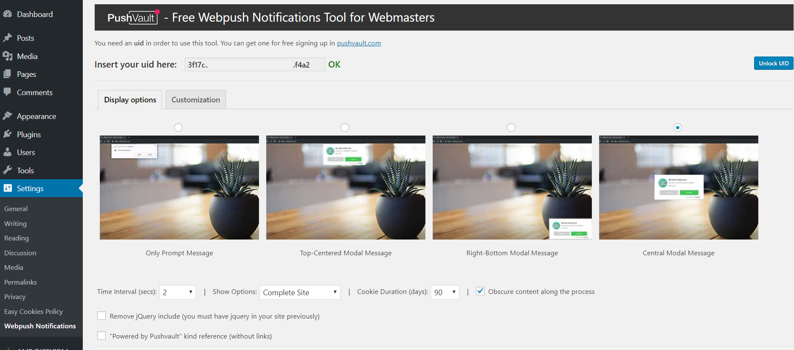Screen dimensions: 794x350
Task: Click the Plugins plug icon
Action: (x=7, y=134)
